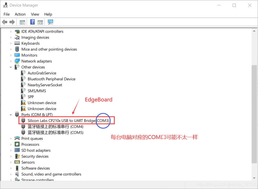Click Scan for hardware changes toolbar icon
Image resolution: width=258 pixels, height=189 pixels.
pos(50,22)
